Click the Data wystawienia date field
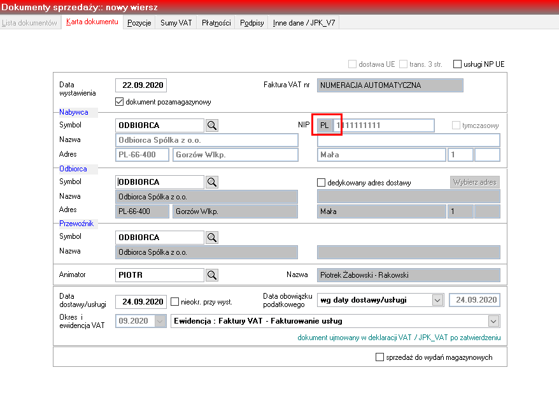Screen dimensions: 559x400 [x=141, y=85]
